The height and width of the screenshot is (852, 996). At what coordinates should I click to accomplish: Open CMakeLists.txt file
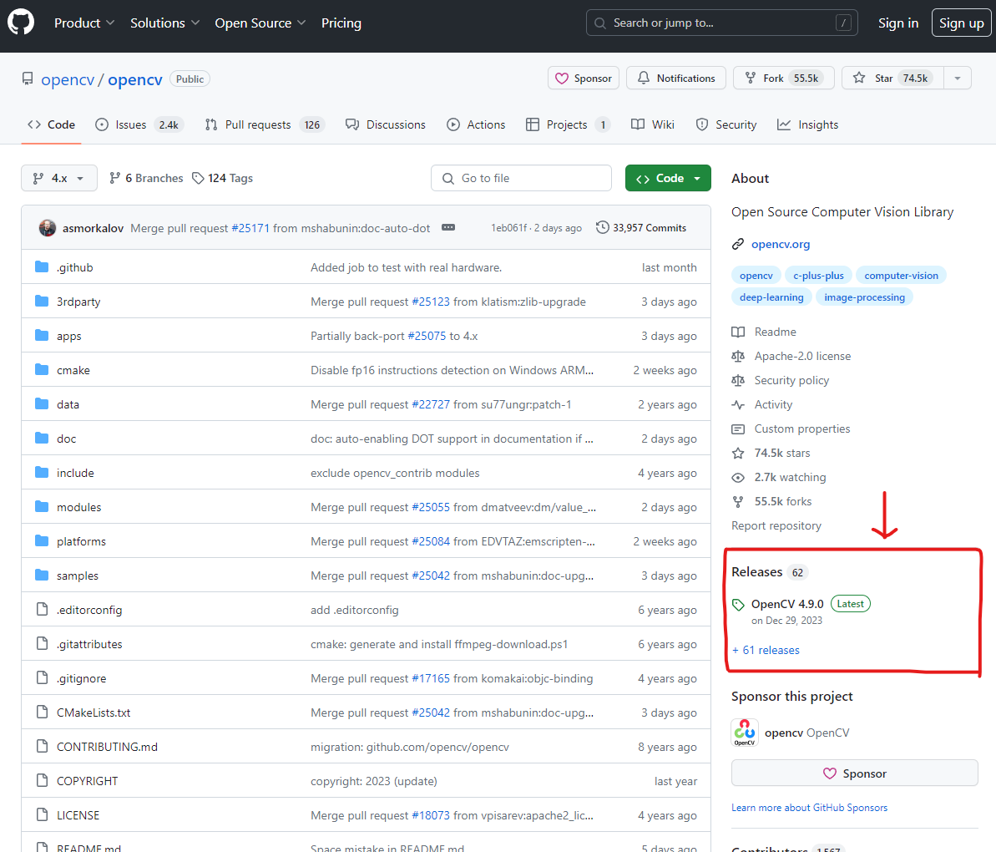[x=94, y=713]
